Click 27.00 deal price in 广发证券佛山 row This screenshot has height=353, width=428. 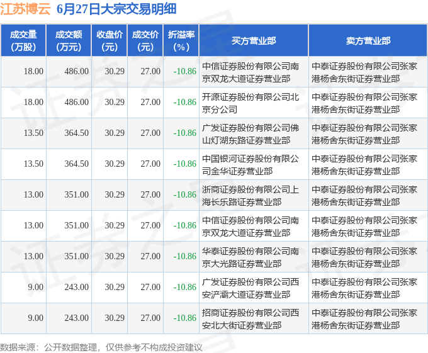pyautogui.click(x=150, y=133)
